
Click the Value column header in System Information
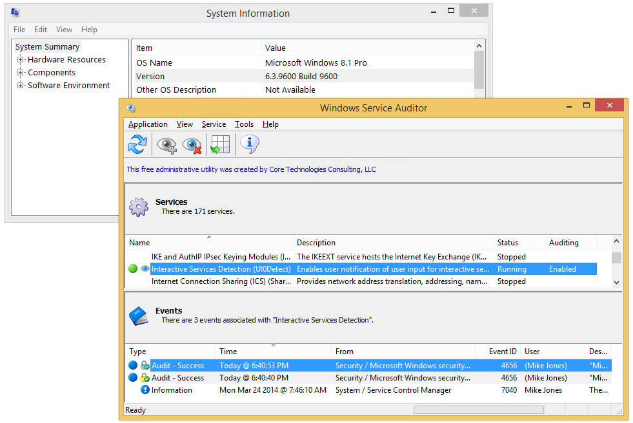[367, 48]
